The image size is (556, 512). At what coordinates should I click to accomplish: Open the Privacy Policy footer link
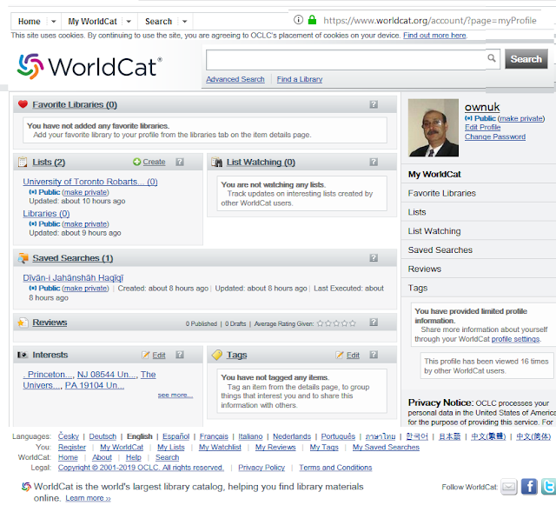261,468
